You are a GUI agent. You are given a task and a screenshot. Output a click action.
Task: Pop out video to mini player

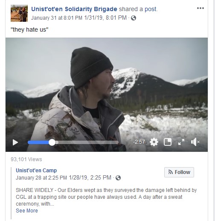pos(168,142)
